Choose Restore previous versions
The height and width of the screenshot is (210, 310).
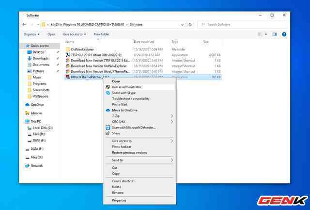(139, 153)
